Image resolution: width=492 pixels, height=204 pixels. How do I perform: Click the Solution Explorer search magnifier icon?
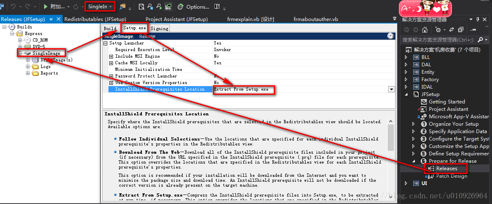pyautogui.click(x=480, y=40)
